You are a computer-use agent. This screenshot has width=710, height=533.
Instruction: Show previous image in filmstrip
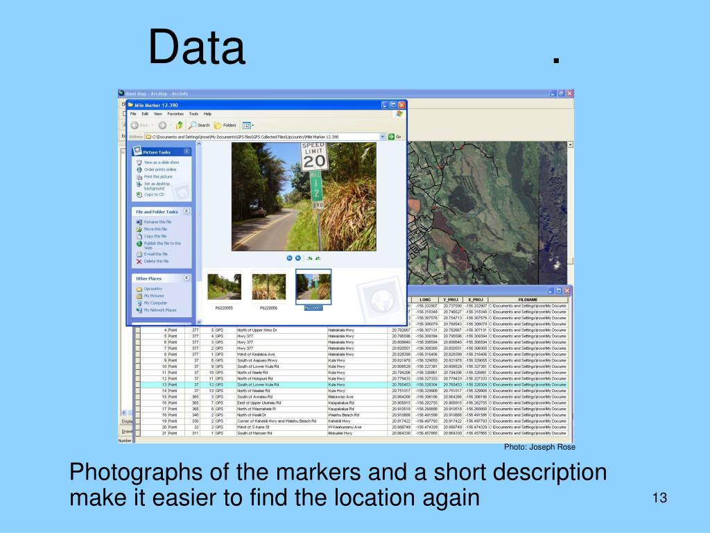(x=289, y=258)
